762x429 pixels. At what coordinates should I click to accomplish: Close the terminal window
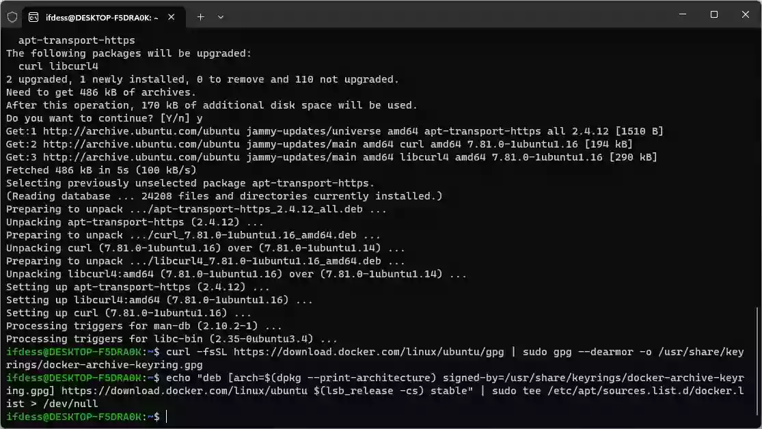coord(746,14)
